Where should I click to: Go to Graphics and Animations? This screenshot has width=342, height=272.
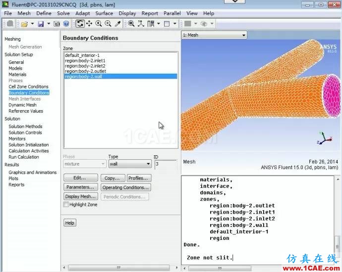33,172
